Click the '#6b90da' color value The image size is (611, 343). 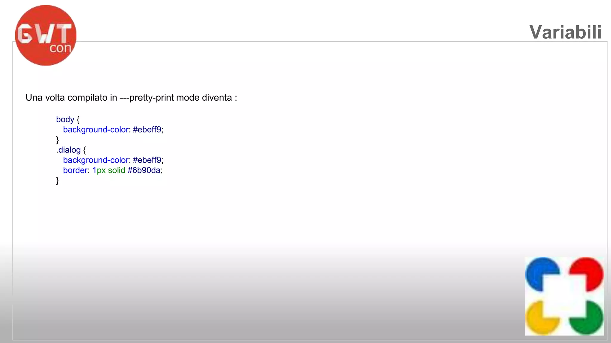(x=144, y=170)
